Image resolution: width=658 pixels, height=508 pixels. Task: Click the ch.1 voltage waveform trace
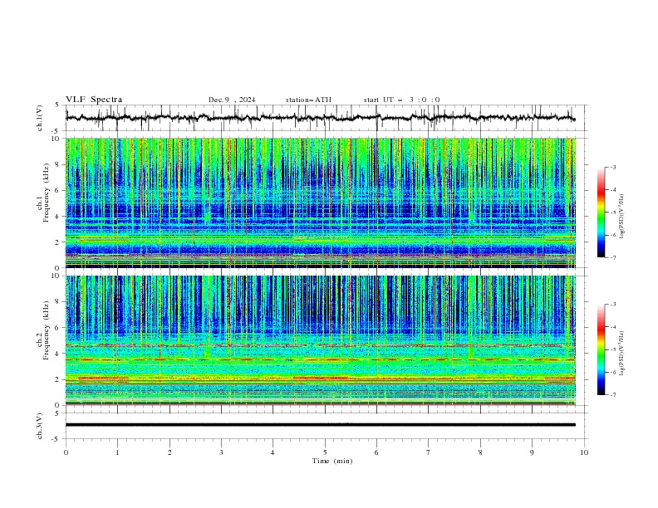(320, 118)
